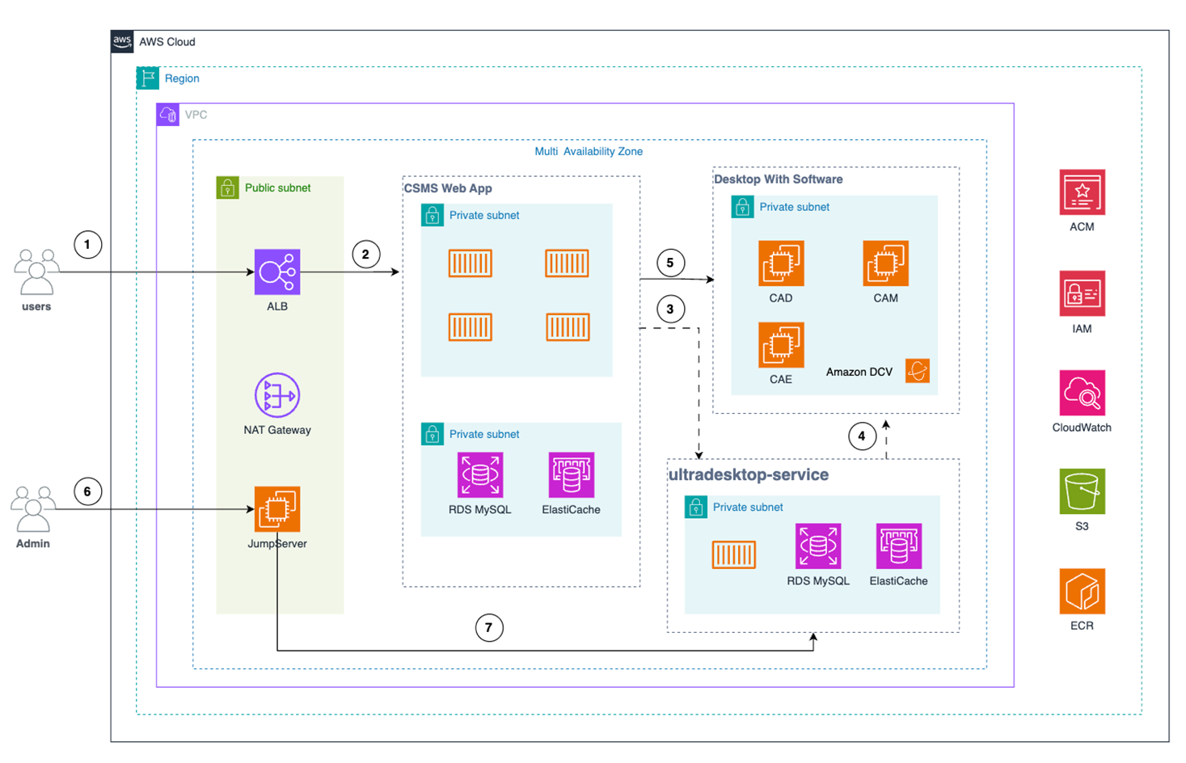The image size is (1186, 763).
Task: Click the "JumpServer" text label
Action: [277, 543]
